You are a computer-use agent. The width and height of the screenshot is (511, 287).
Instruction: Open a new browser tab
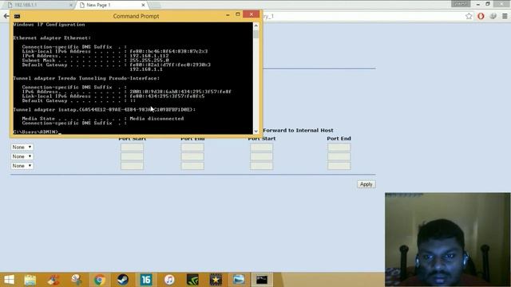click(155, 5)
